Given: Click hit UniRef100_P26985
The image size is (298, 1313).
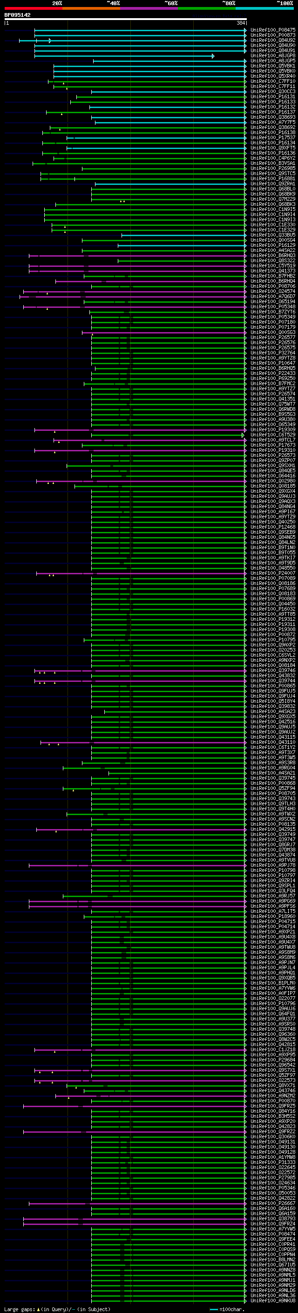Looking at the screenshot, I should [273, 168].
